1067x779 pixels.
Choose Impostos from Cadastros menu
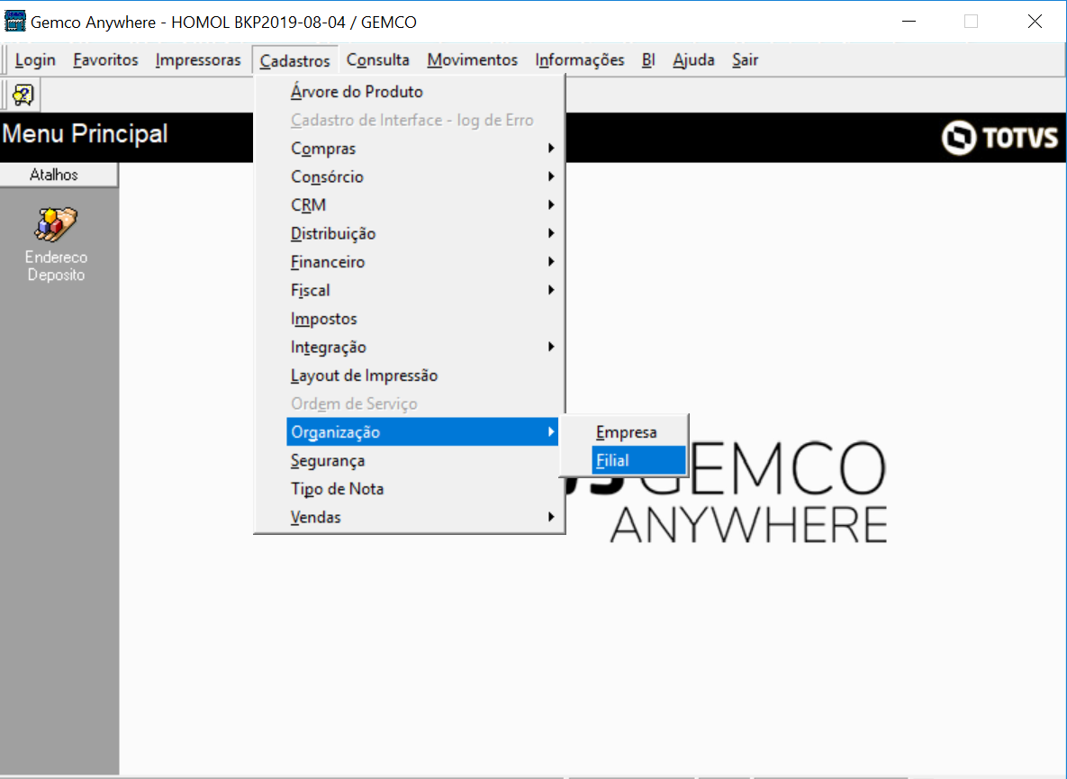point(422,319)
